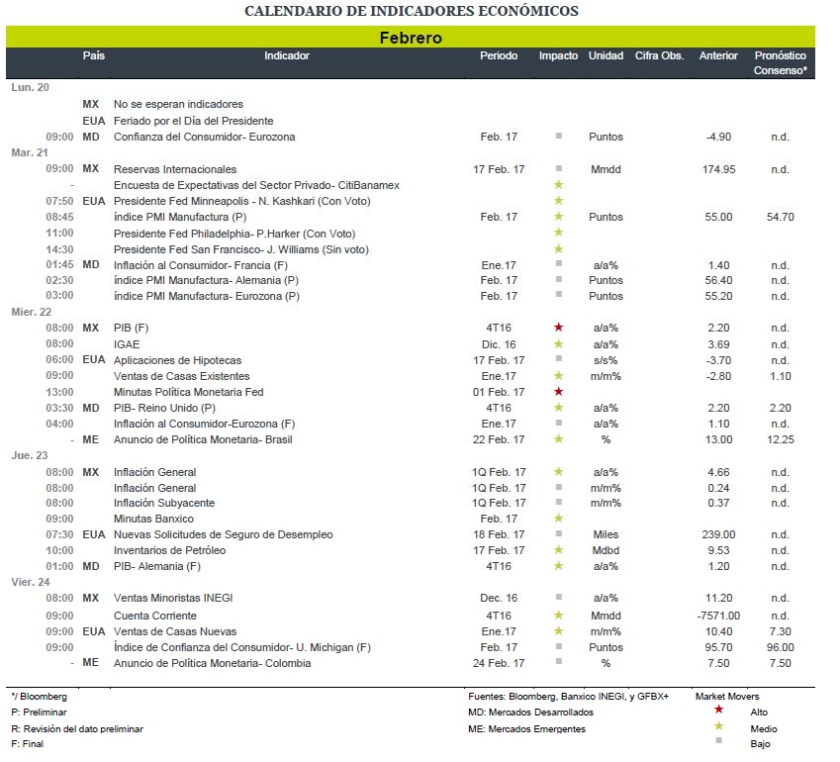The height and width of the screenshot is (762, 840).
Task: Click the red Alto star in the legend
Action: (718, 709)
